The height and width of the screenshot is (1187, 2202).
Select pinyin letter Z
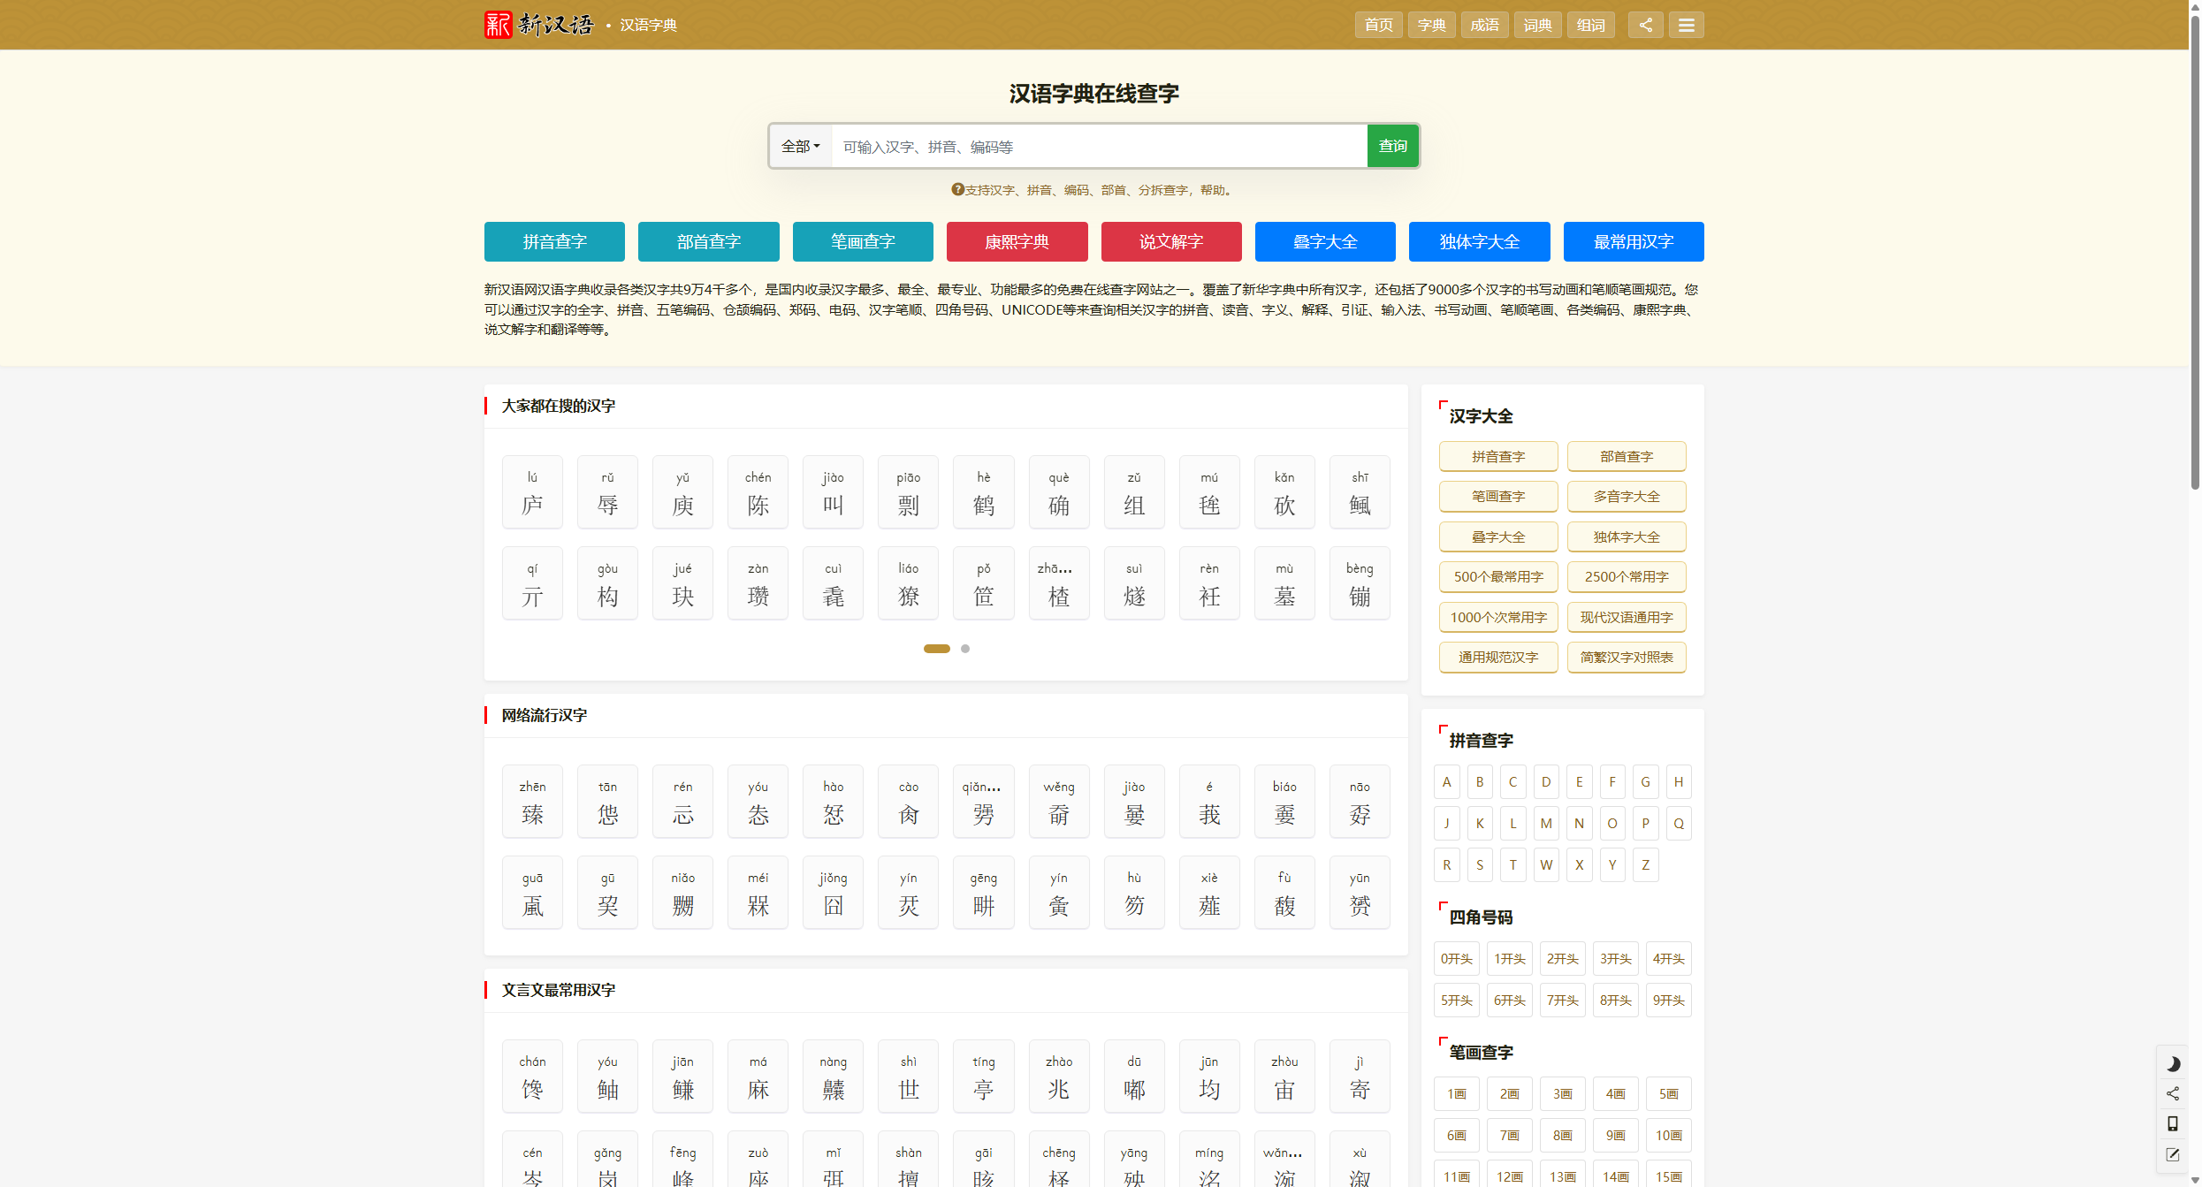coord(1645,865)
